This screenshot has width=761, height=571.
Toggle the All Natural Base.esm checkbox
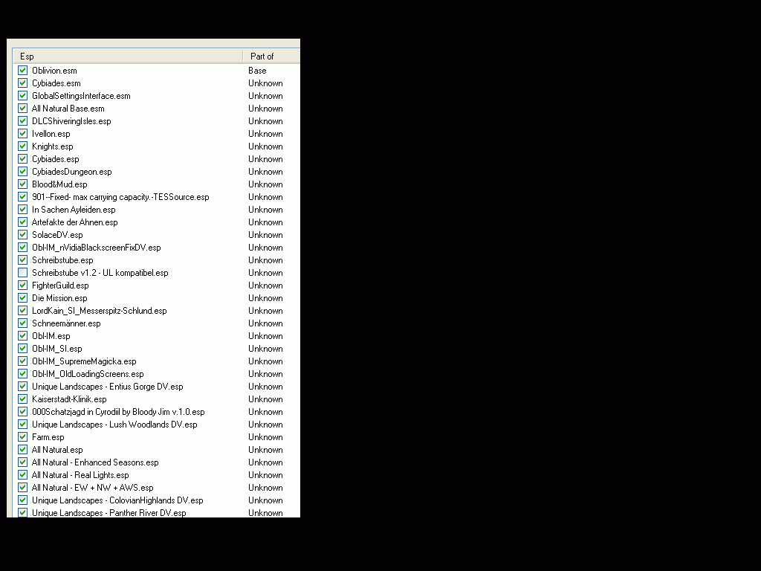(23, 109)
